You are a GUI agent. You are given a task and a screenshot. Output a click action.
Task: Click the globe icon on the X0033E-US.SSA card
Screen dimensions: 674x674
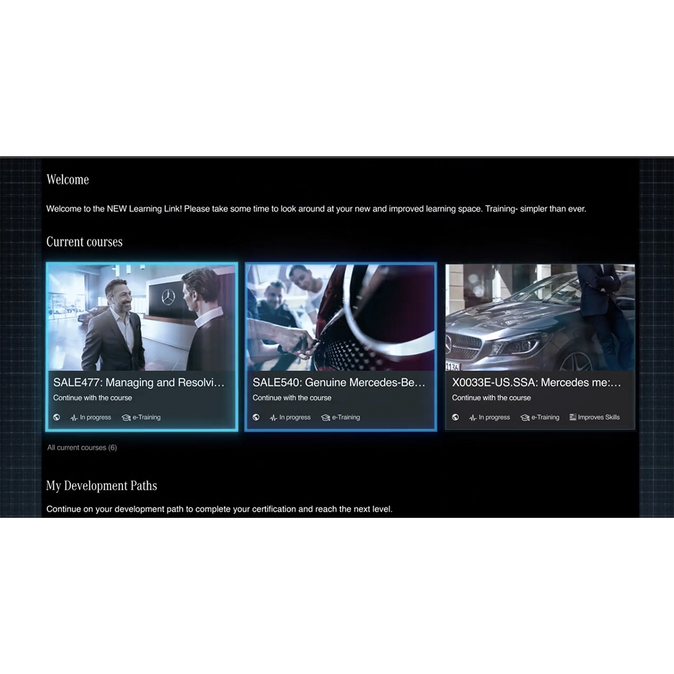455,417
